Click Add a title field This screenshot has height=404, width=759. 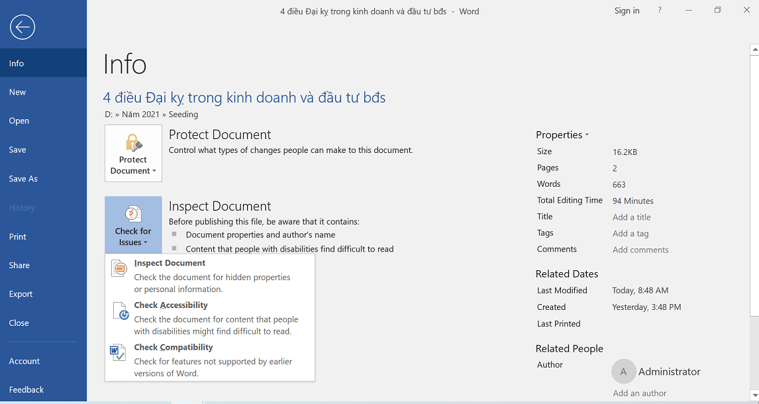point(631,217)
